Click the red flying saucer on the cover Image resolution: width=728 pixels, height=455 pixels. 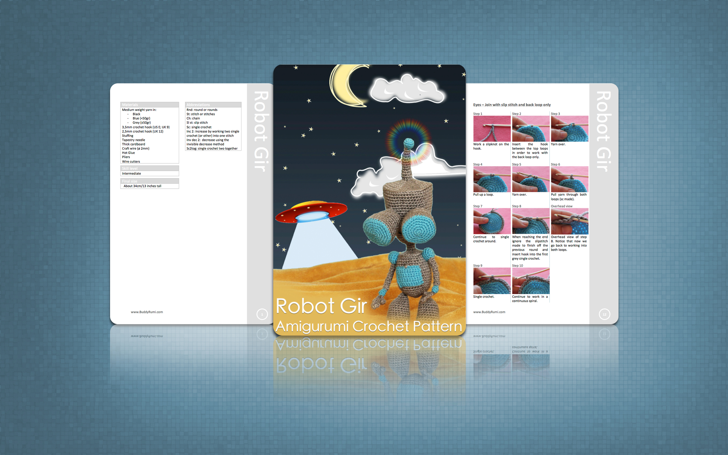(x=311, y=212)
